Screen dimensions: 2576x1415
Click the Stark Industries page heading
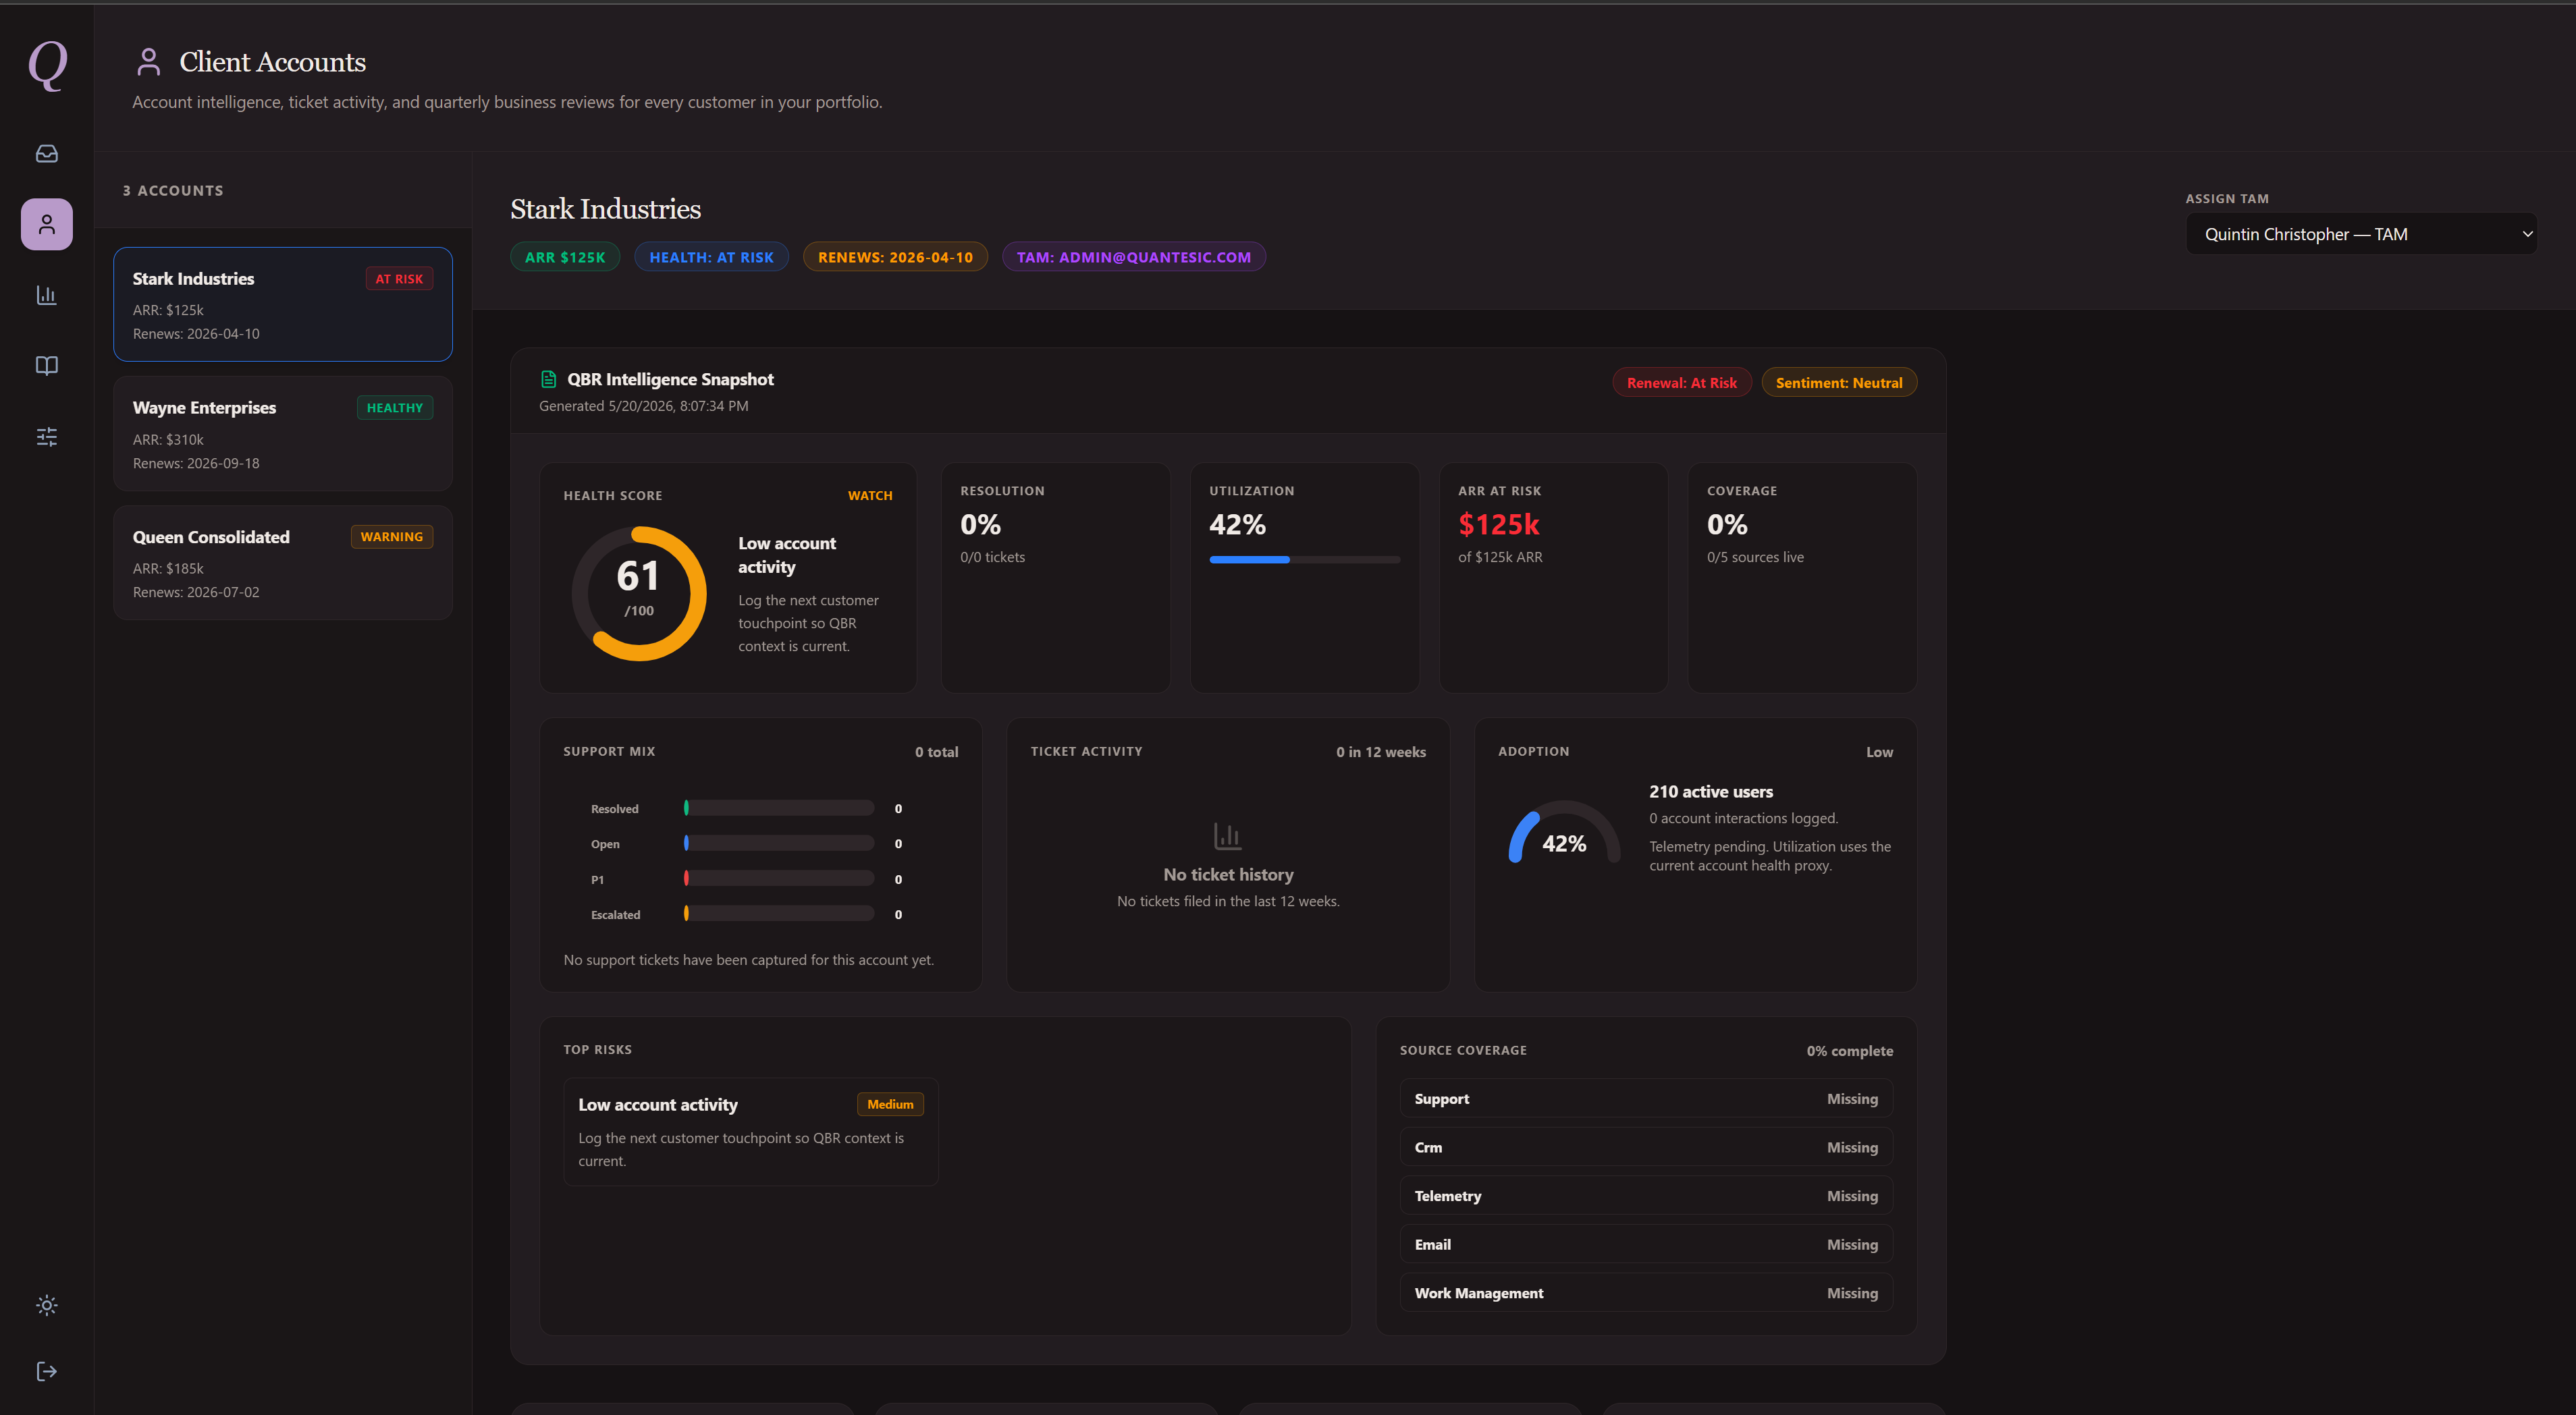pos(605,209)
